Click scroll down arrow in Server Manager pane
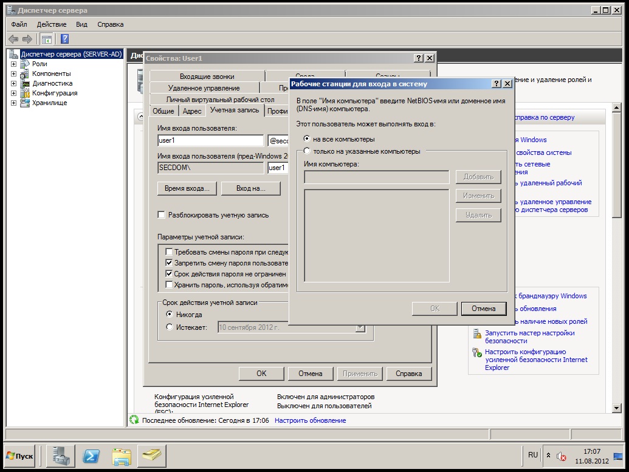This screenshot has height=472, width=629. (x=617, y=408)
